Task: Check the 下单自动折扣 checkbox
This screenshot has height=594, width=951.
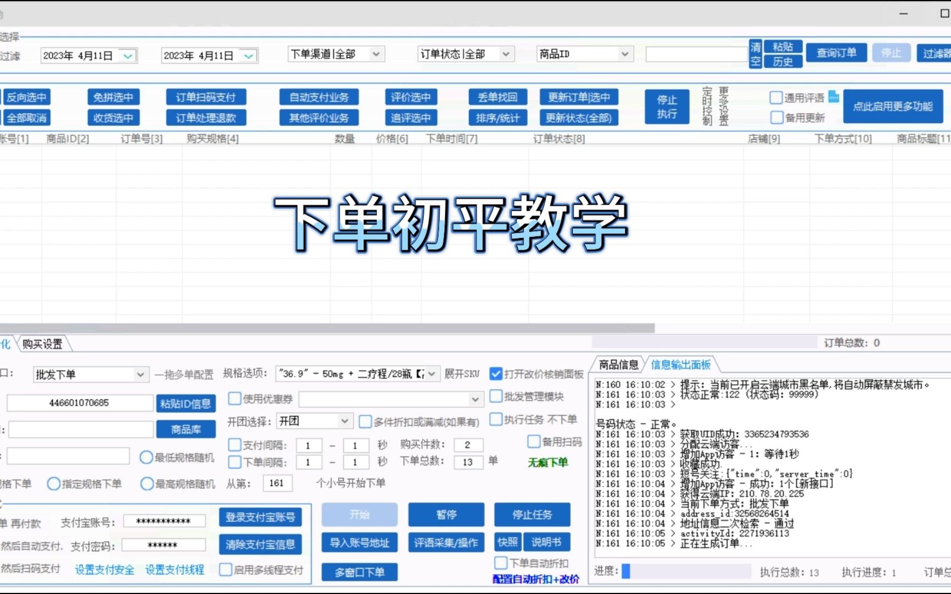Action: (x=500, y=563)
